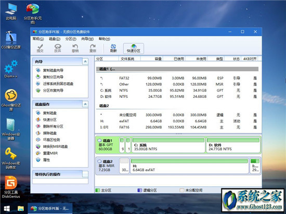Viewport: 286px width, 214px height.
Task: Expand the 等待执行的操作 panel
Action: point(85,174)
